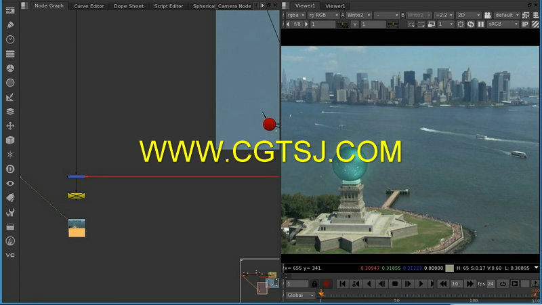
Task: Click the fps value field showing 24
Action: tap(491, 284)
